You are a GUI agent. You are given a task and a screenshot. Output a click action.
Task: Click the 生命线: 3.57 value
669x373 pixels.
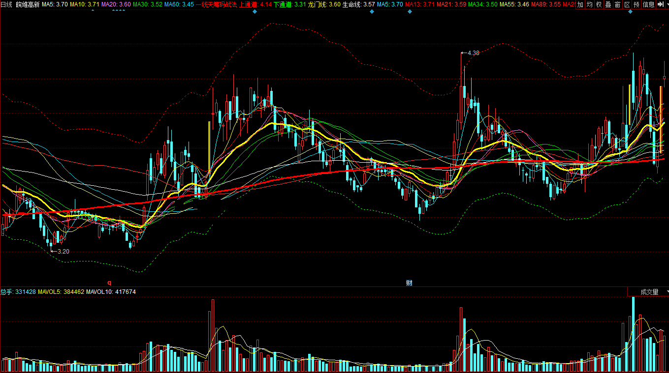click(358, 4)
